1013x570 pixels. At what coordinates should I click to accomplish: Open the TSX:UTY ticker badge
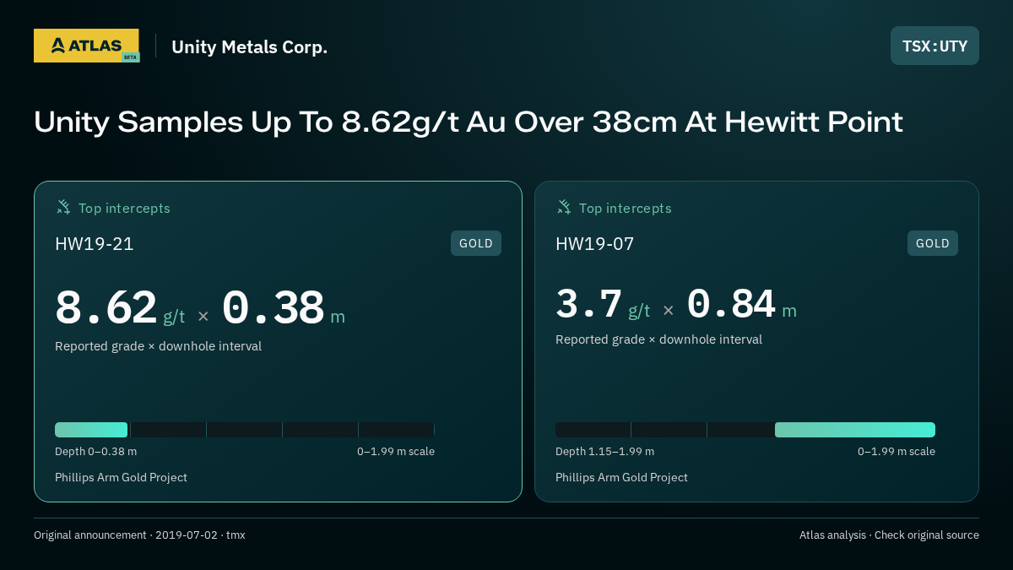(934, 46)
